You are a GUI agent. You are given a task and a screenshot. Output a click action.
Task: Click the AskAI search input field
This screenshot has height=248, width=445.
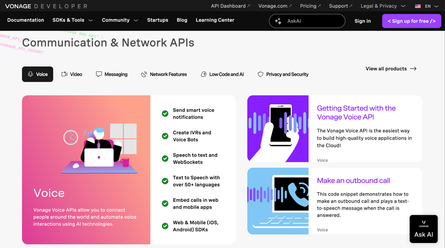(x=307, y=21)
